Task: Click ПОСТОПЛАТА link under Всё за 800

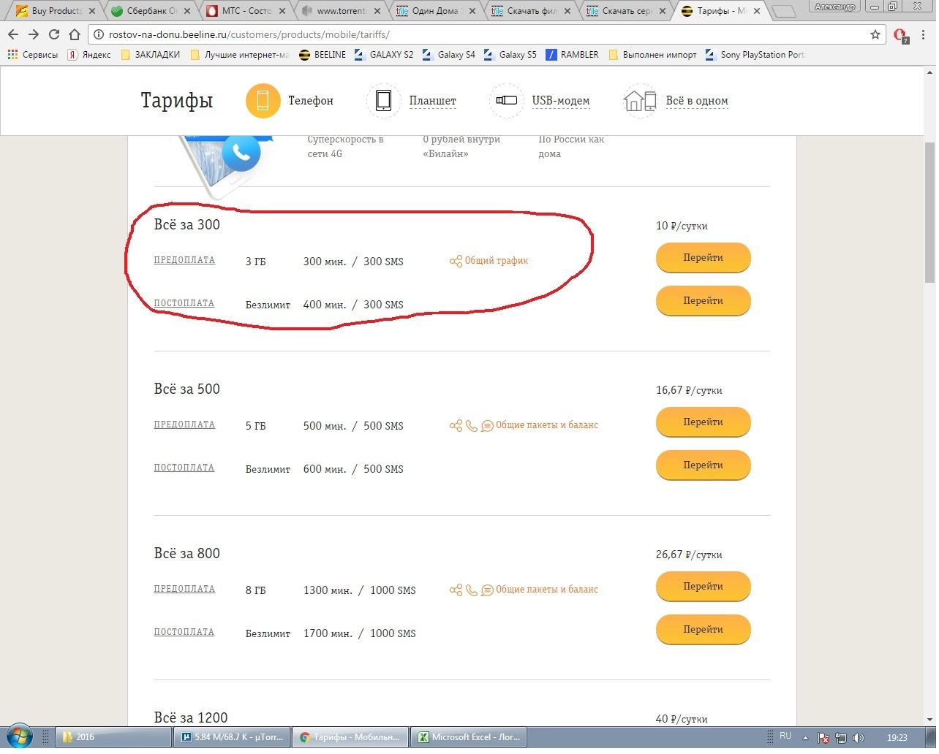Action: [x=184, y=633]
